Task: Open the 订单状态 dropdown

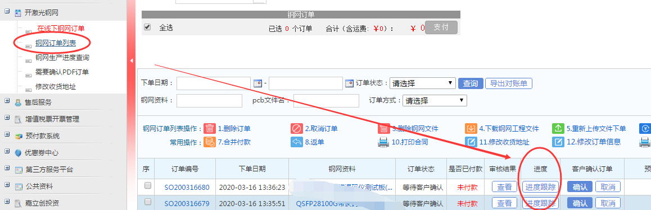Action: click(423, 83)
